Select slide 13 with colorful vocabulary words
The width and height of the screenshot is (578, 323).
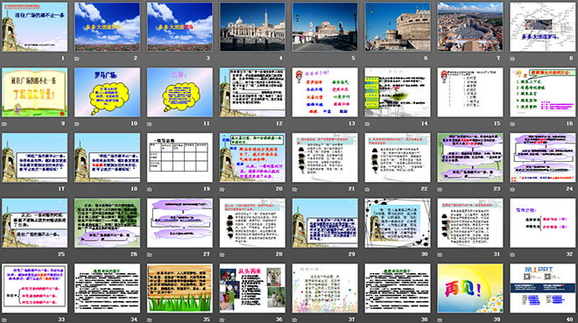[325, 92]
